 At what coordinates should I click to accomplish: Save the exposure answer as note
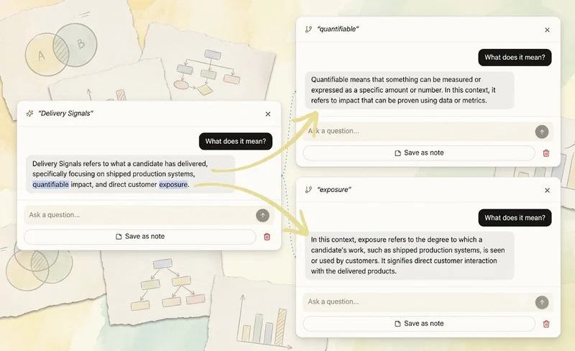click(x=419, y=324)
